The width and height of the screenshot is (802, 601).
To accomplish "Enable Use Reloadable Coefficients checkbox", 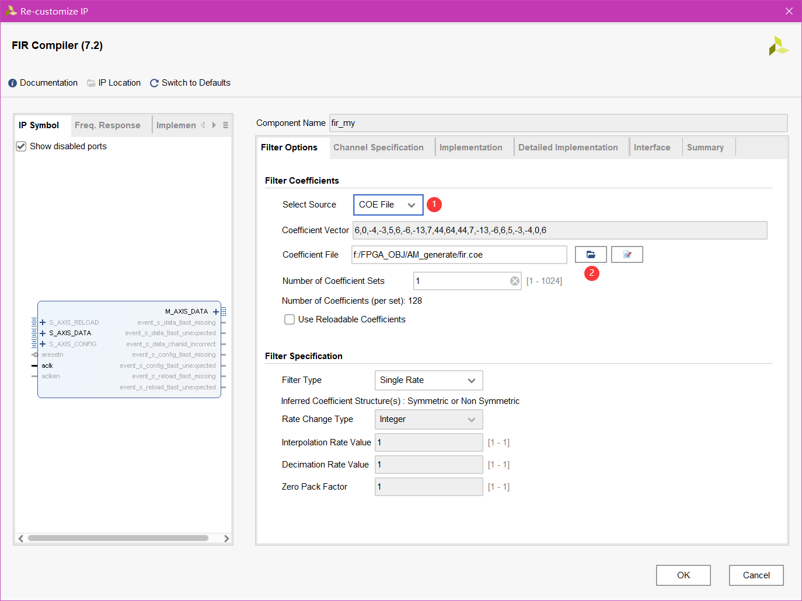I will [x=290, y=319].
